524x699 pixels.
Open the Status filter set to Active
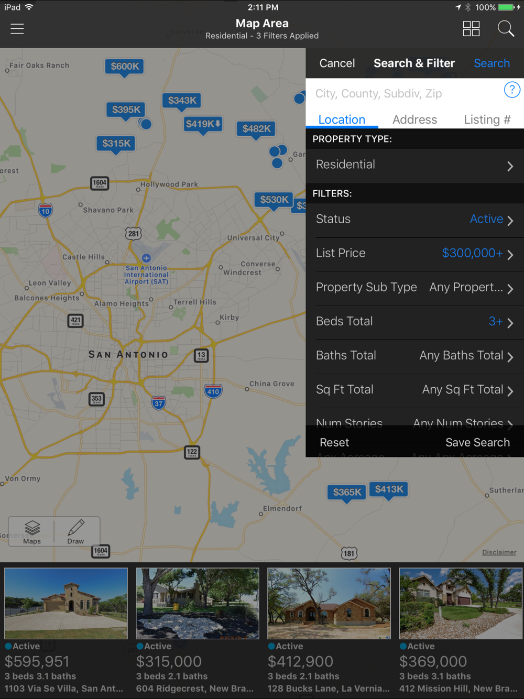pyautogui.click(x=415, y=220)
